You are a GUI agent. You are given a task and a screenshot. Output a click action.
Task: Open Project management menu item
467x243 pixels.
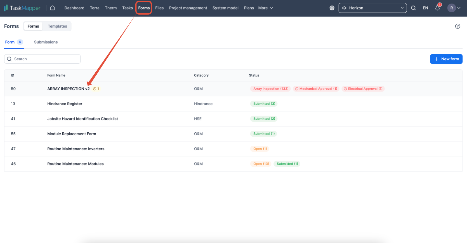[188, 8]
